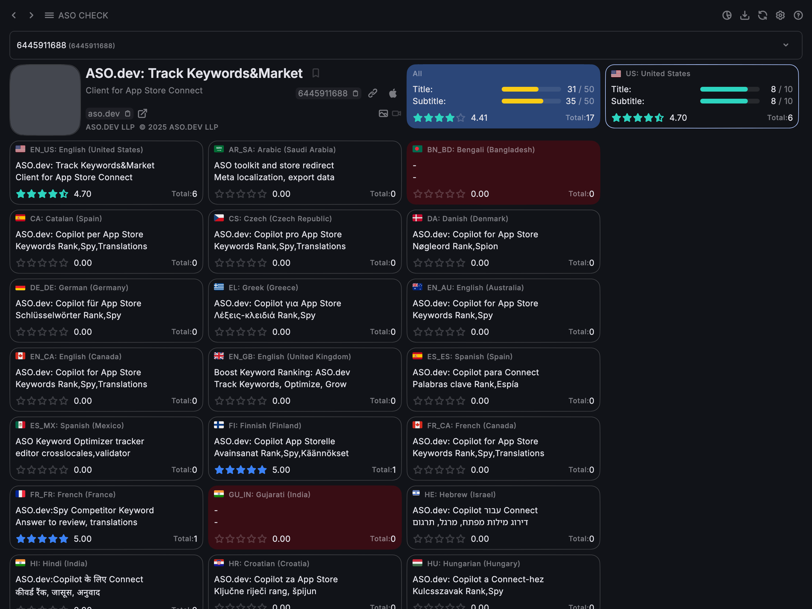The height and width of the screenshot is (609, 812).
Task: Click the Bangladesh flag in BN_BD card
Action: pos(417,149)
